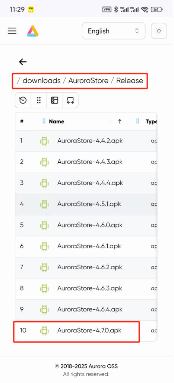Click the table layout toolbar icon
The width and height of the screenshot is (174, 383).
click(54, 100)
